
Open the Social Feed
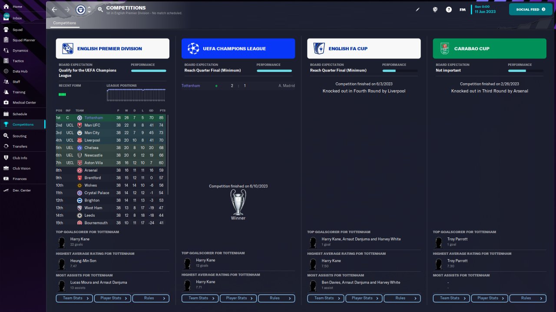point(530,10)
